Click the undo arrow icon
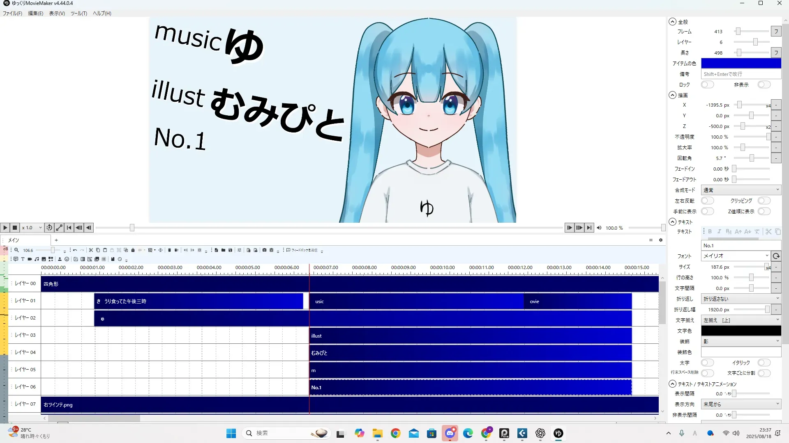This screenshot has height=443, width=789. (x=75, y=250)
